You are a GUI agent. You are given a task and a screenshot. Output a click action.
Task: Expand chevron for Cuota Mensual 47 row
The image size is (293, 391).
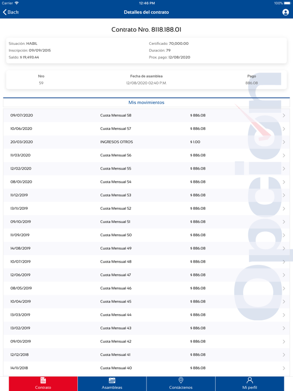pyautogui.click(x=284, y=275)
